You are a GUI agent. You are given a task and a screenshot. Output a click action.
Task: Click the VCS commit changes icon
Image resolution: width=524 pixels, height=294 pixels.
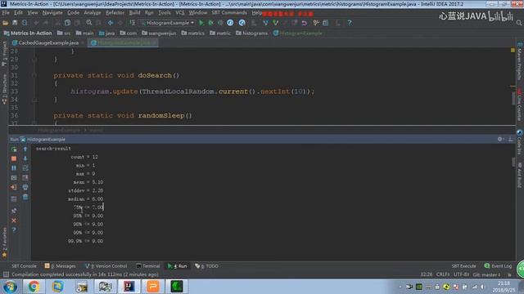coord(275,23)
